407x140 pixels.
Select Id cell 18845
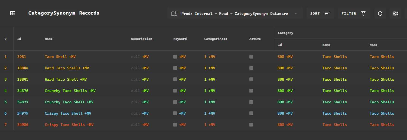[23, 79]
